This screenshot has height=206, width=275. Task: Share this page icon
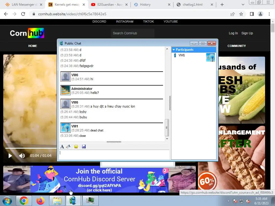point(233,14)
